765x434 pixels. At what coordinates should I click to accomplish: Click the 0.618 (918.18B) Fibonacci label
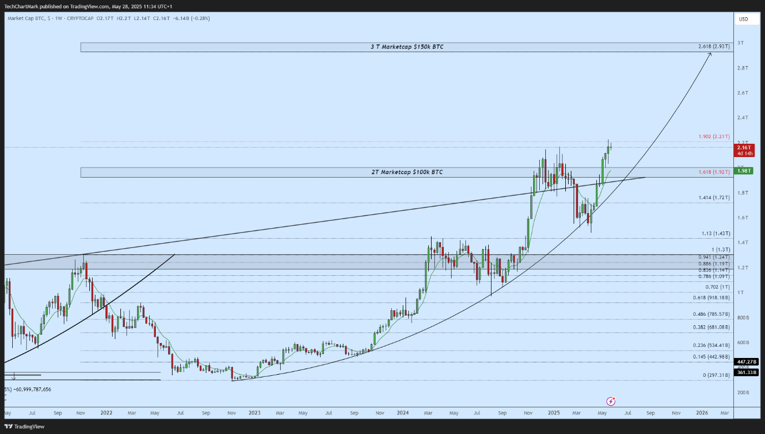[x=711, y=297]
